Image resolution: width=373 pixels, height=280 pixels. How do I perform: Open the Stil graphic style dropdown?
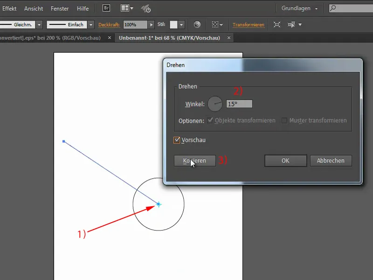[x=181, y=25]
